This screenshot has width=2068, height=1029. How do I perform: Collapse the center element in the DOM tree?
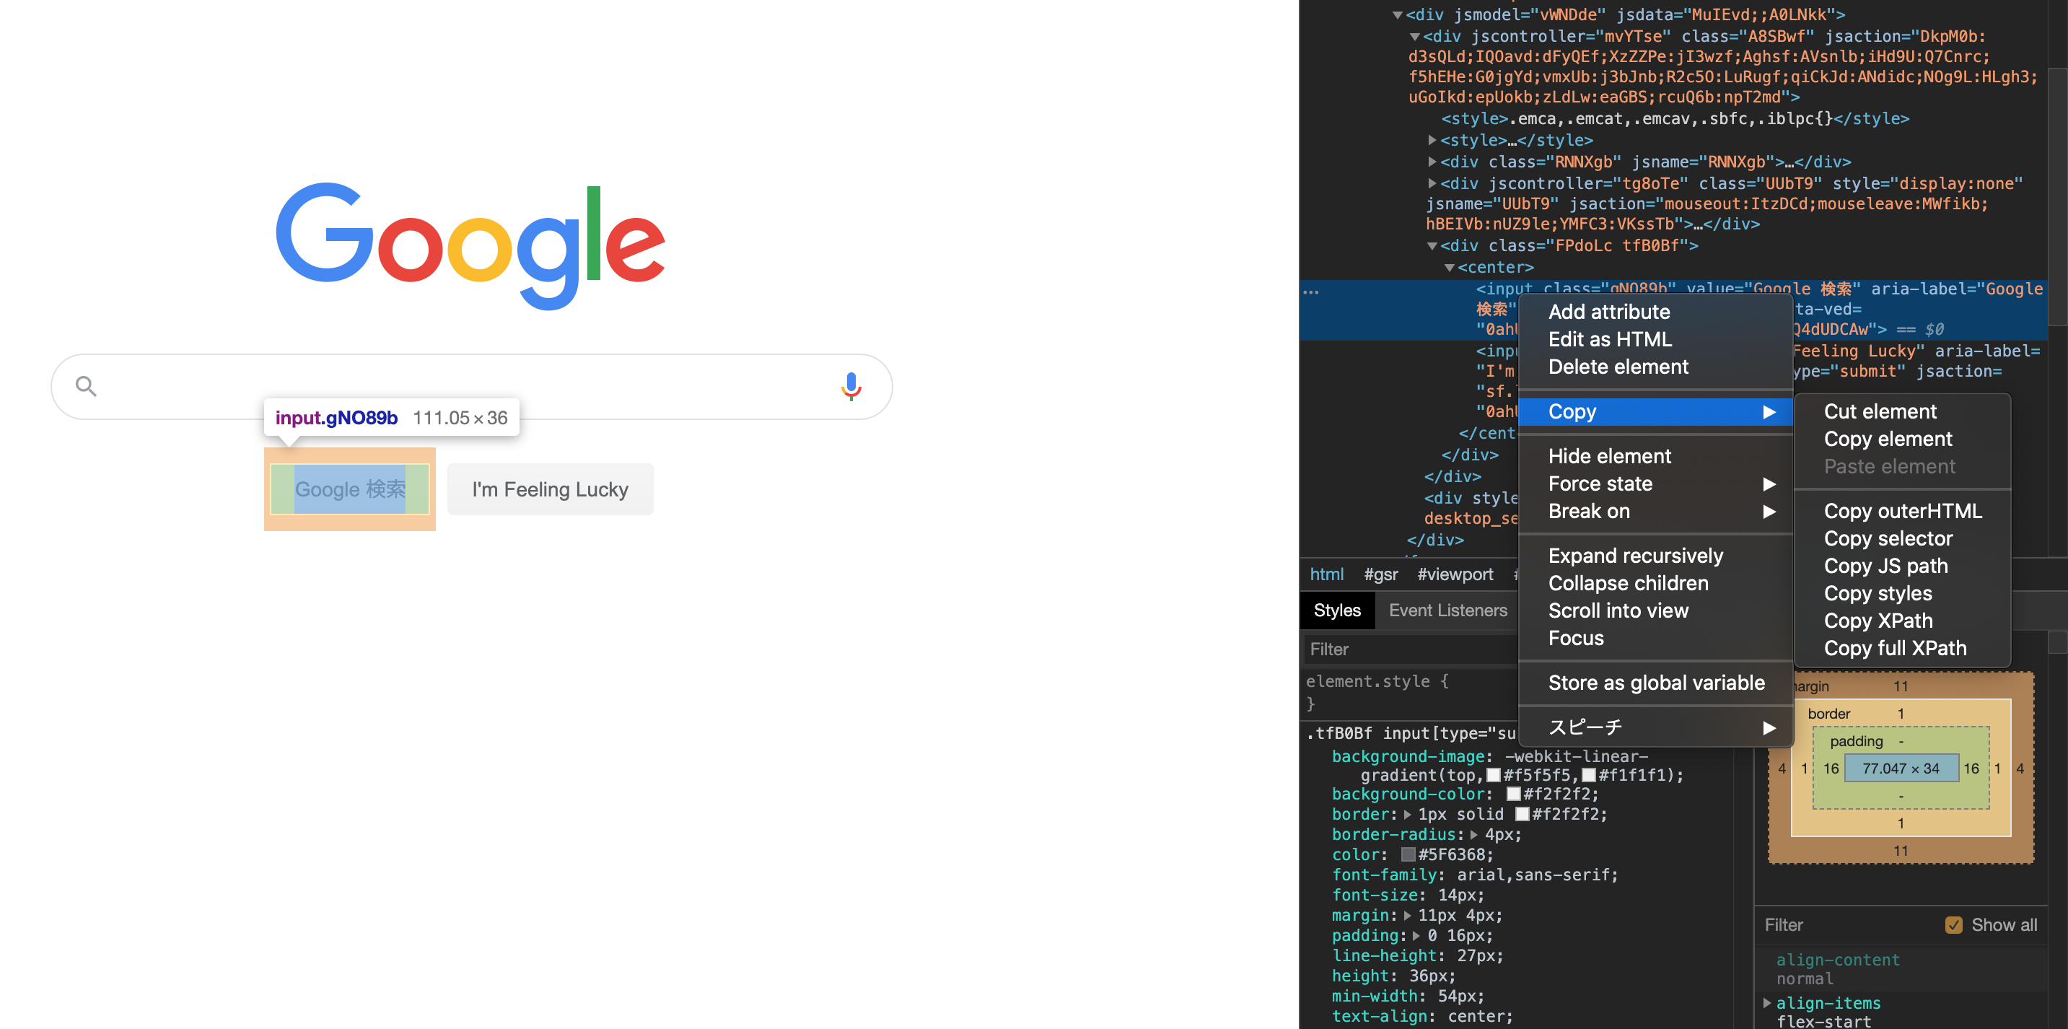click(1449, 267)
